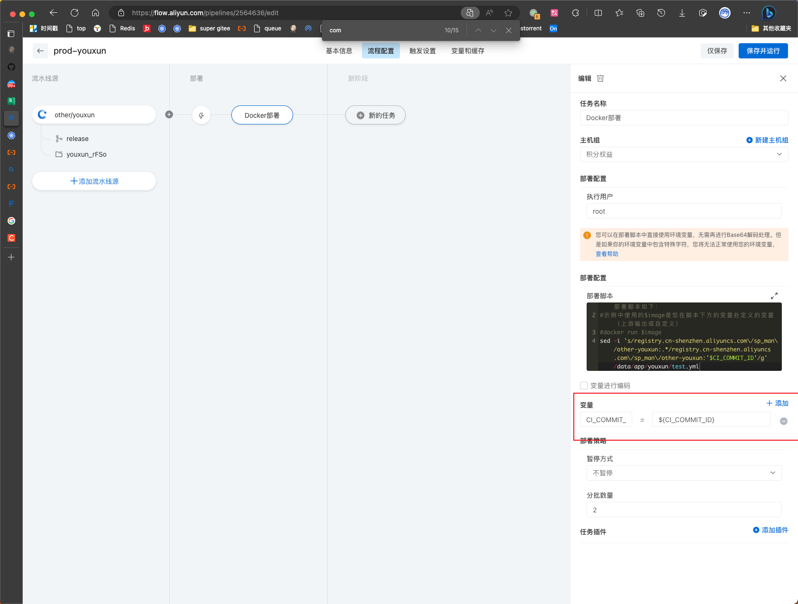Open the 变量和缓存 tab
This screenshot has width=798, height=604.
pyautogui.click(x=468, y=51)
